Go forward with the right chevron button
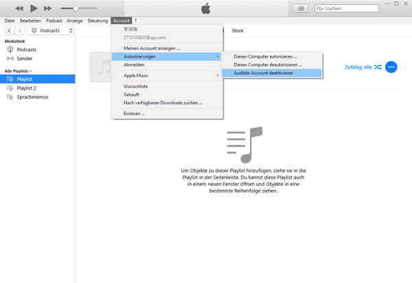412x283 pixels. (x=19, y=31)
